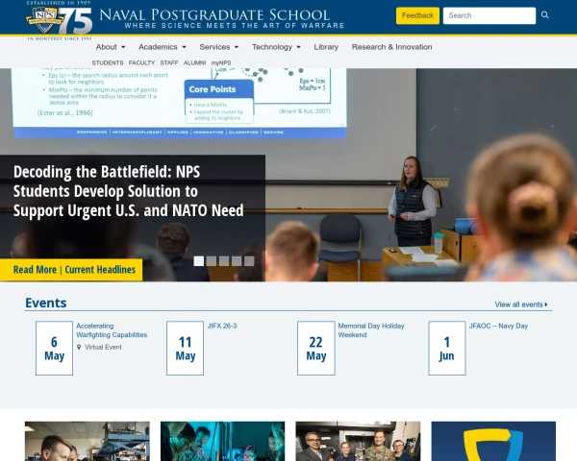Open the blue and yellow shield thumbnail

pos(493,441)
